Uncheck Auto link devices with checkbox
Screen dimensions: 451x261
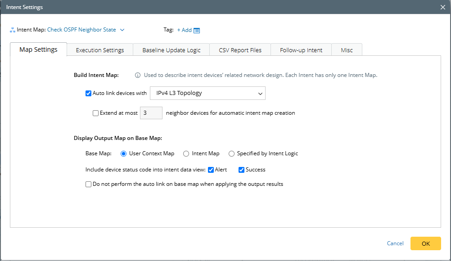tap(88, 94)
